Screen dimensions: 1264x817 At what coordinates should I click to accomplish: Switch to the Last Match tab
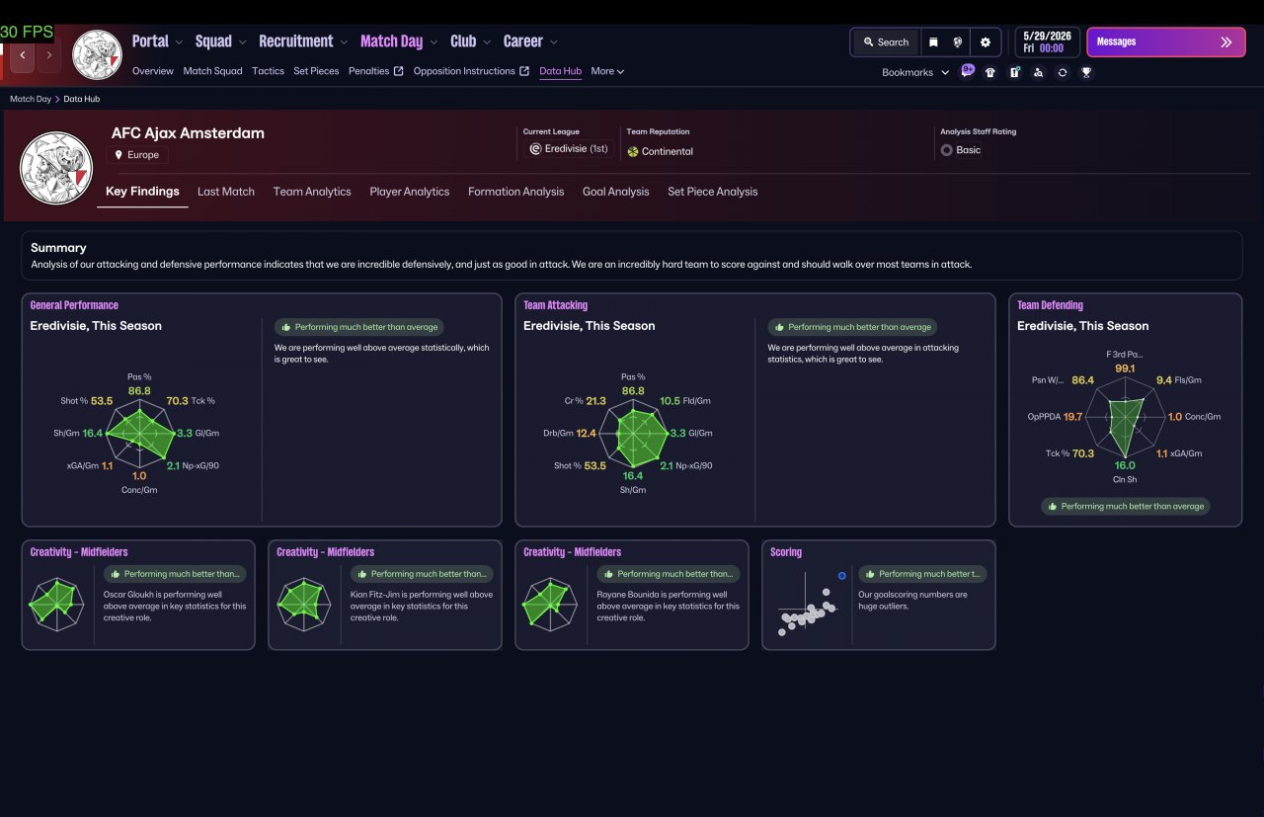226,192
